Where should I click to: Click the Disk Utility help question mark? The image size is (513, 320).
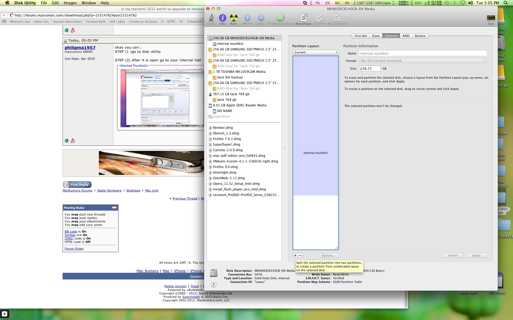click(213, 285)
